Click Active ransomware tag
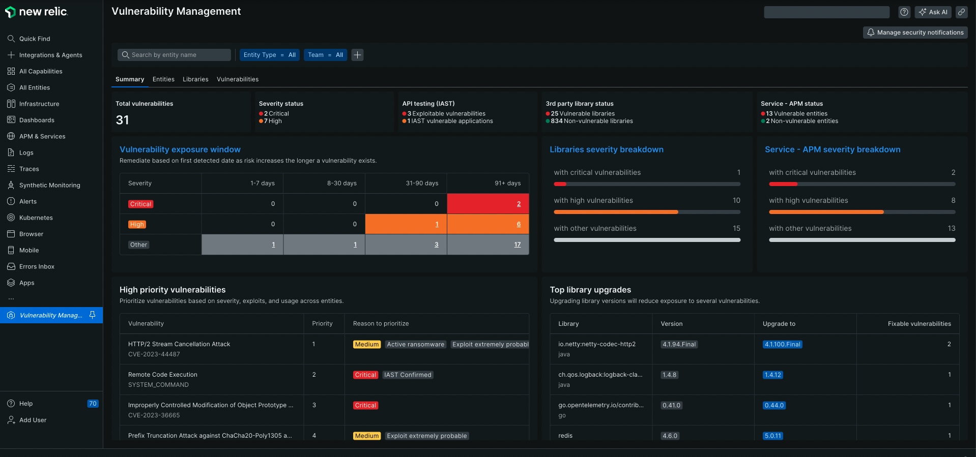 click(x=415, y=344)
